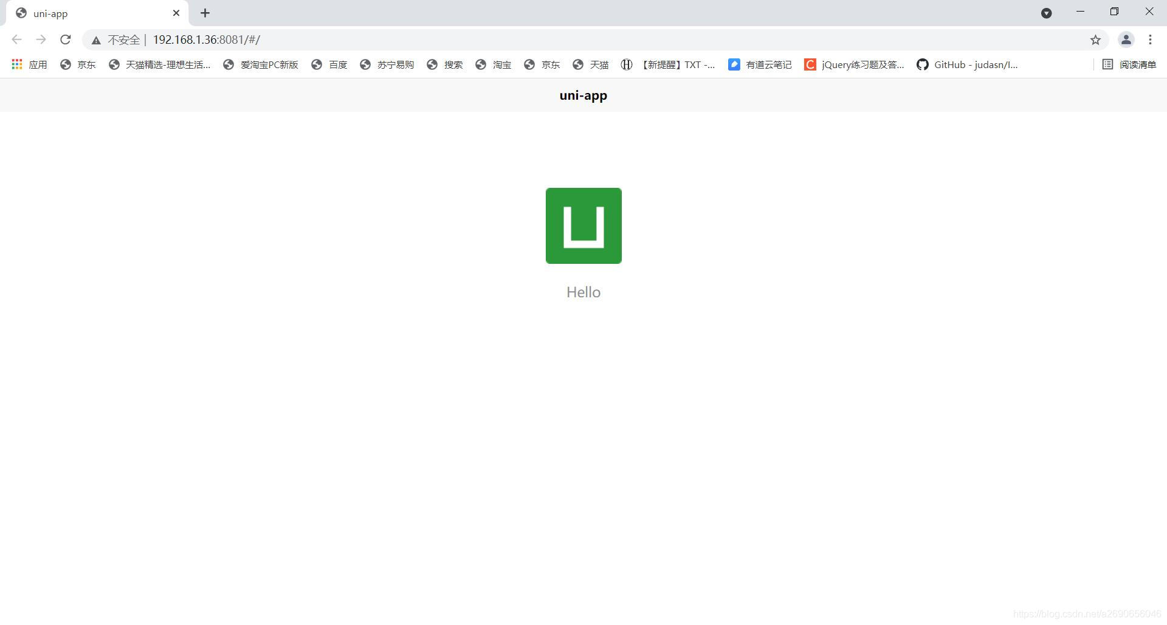Minimize the browser window
This screenshot has width=1167, height=625.
1080,12
